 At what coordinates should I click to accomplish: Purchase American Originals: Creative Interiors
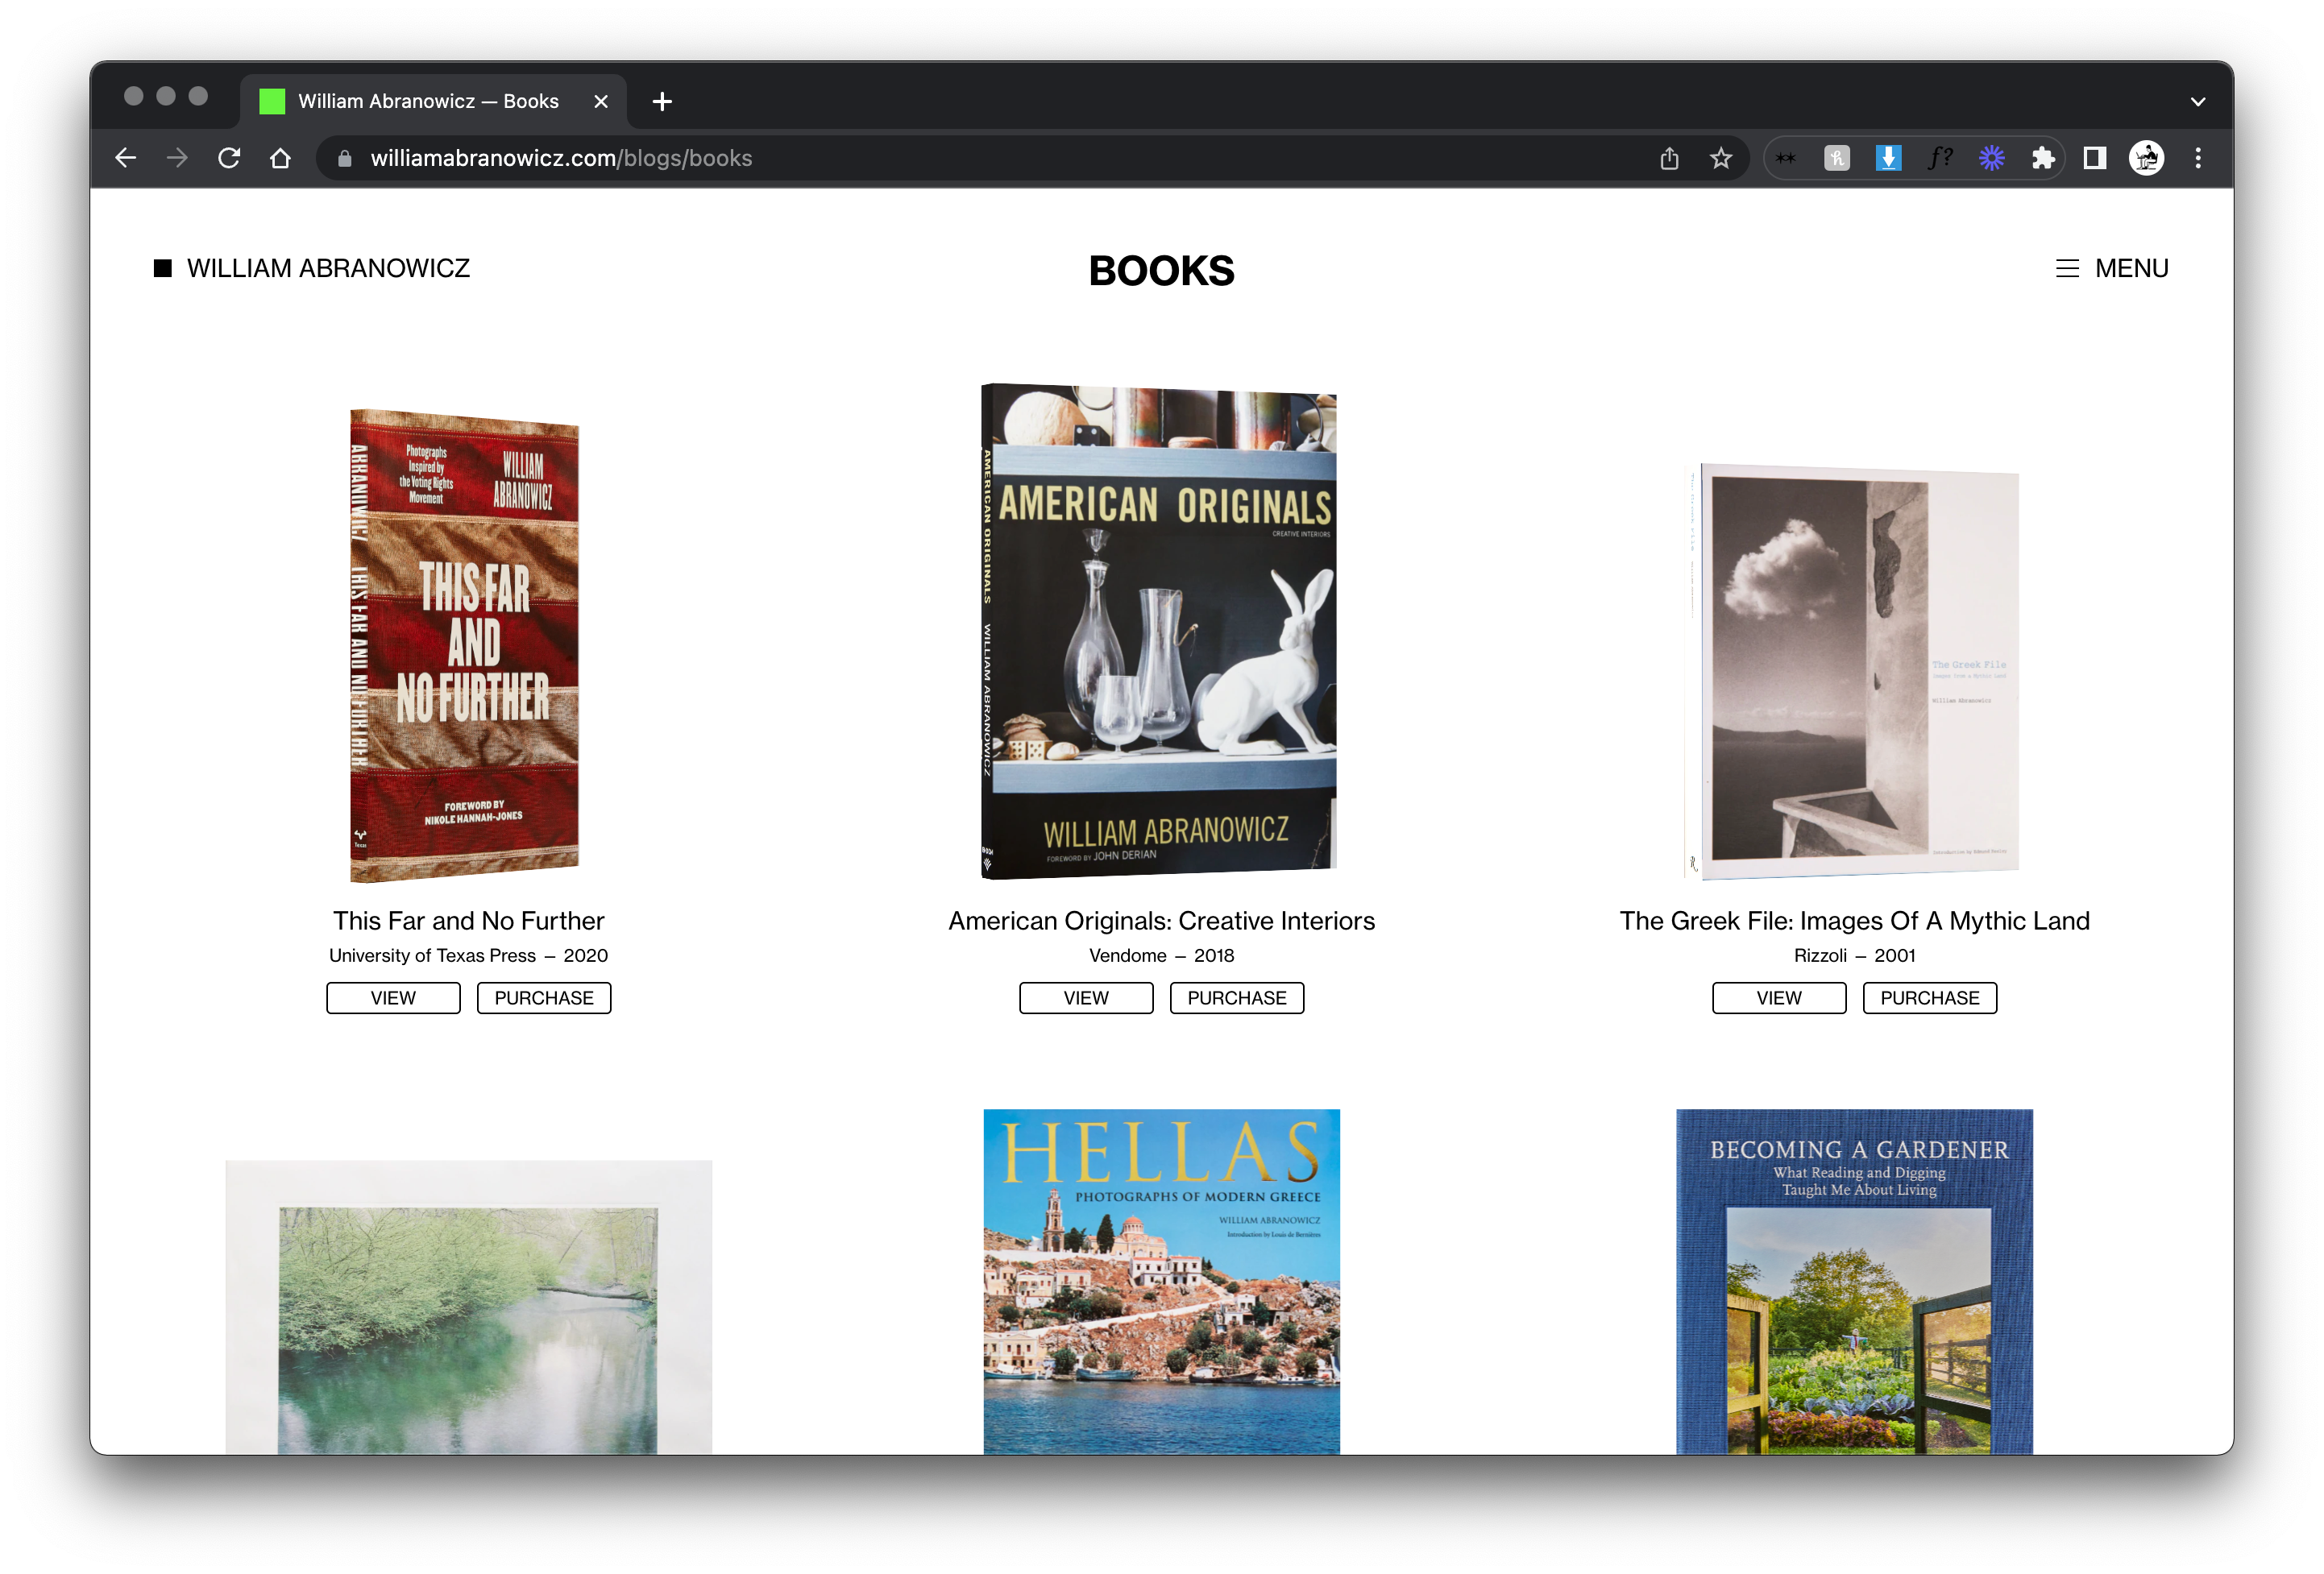click(1237, 997)
